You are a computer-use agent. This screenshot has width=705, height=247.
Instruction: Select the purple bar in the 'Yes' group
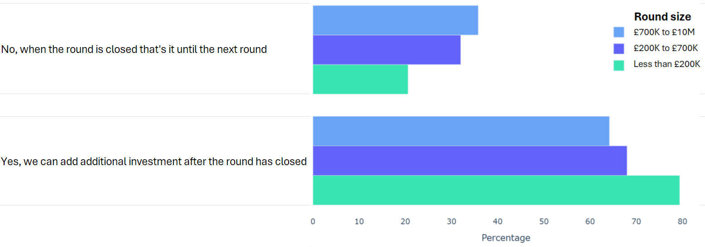[469, 161]
